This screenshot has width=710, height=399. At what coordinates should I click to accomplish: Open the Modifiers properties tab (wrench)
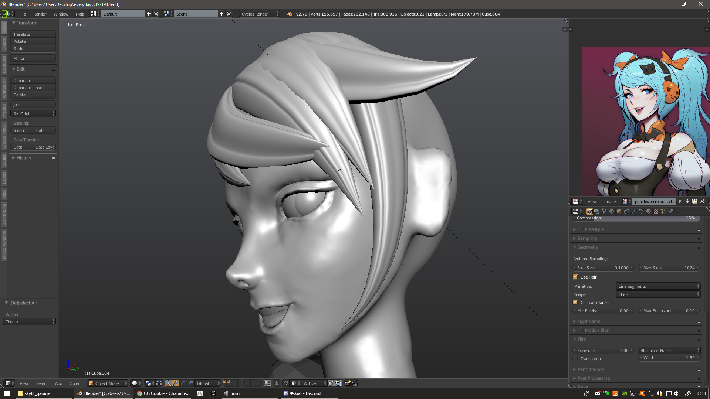634,211
